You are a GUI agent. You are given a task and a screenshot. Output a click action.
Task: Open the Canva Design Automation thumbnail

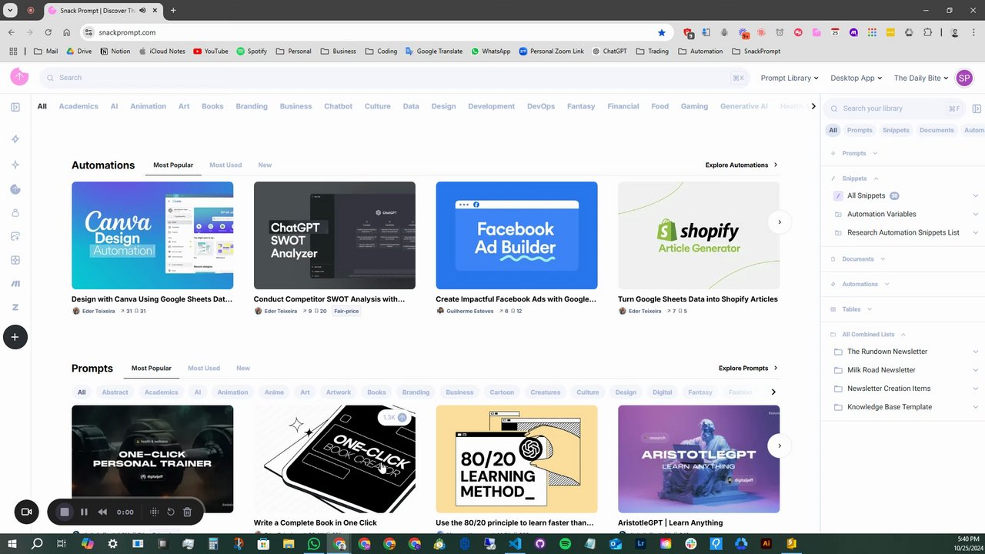pos(152,235)
